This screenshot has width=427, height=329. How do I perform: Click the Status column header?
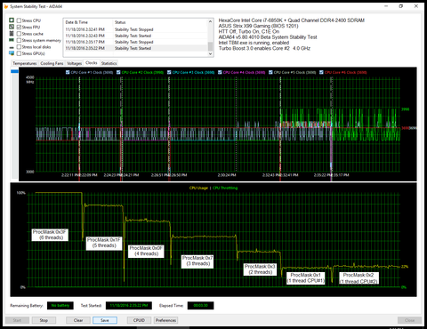click(160, 22)
